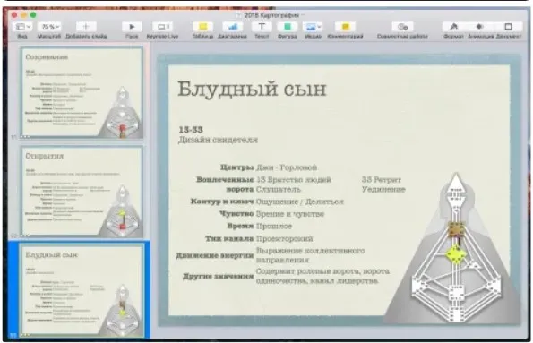Click the 13 Братство людей gate text
Viewport: 533px width, 343px height.
[293, 179]
